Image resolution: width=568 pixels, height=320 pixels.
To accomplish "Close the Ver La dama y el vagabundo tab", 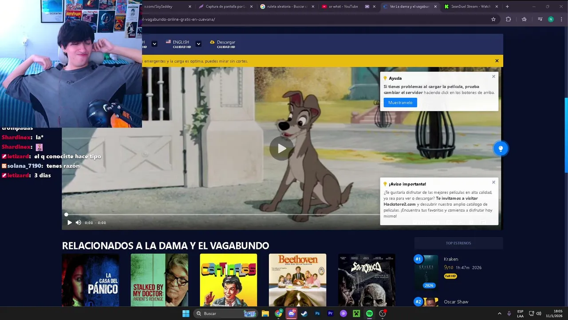I will tap(435, 7).
